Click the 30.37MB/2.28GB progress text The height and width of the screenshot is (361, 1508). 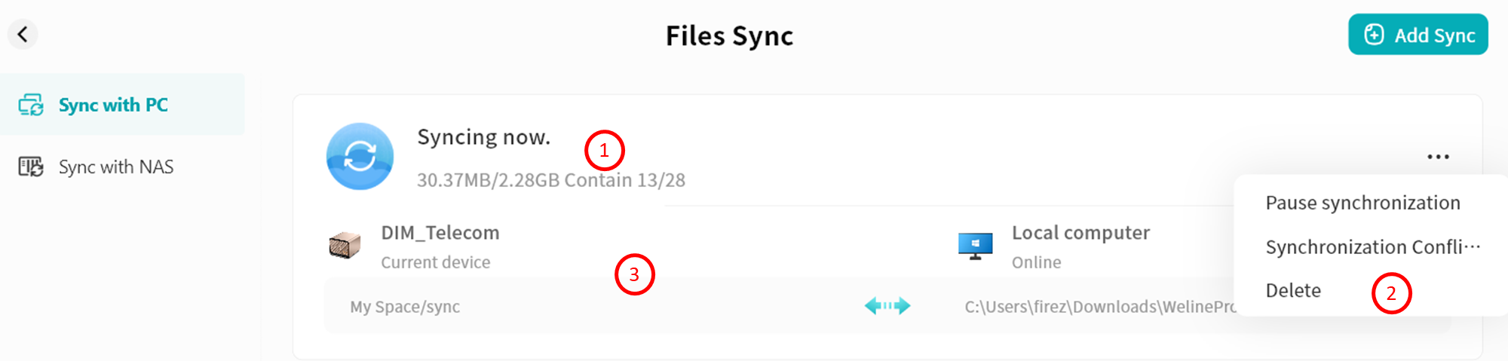[550, 180]
